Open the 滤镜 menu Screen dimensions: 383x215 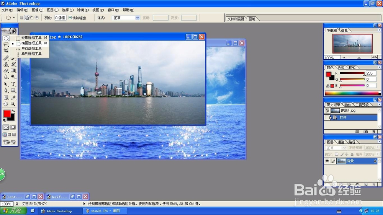83,10
